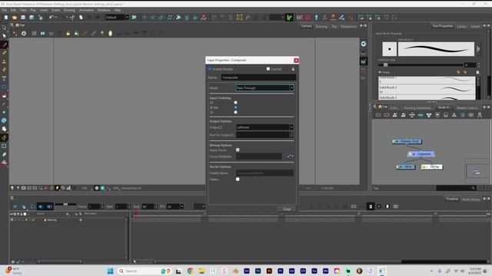Toggle the Enable/Disable checkbox in Layer Properties
The image size is (492, 276).
click(x=210, y=69)
